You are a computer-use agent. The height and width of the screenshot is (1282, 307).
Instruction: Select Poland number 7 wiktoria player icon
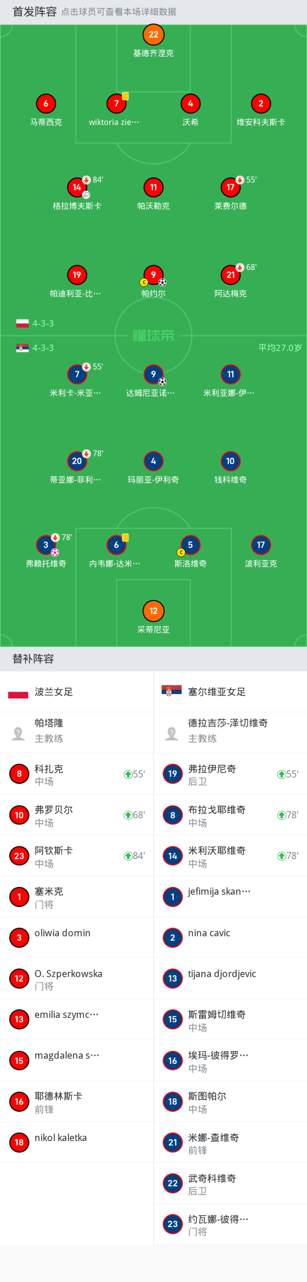[116, 104]
